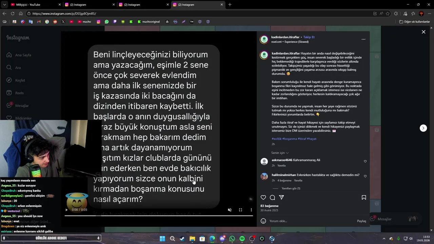Enter video fullscreen mode
The width and height of the screenshot is (434, 244).
click(240, 210)
